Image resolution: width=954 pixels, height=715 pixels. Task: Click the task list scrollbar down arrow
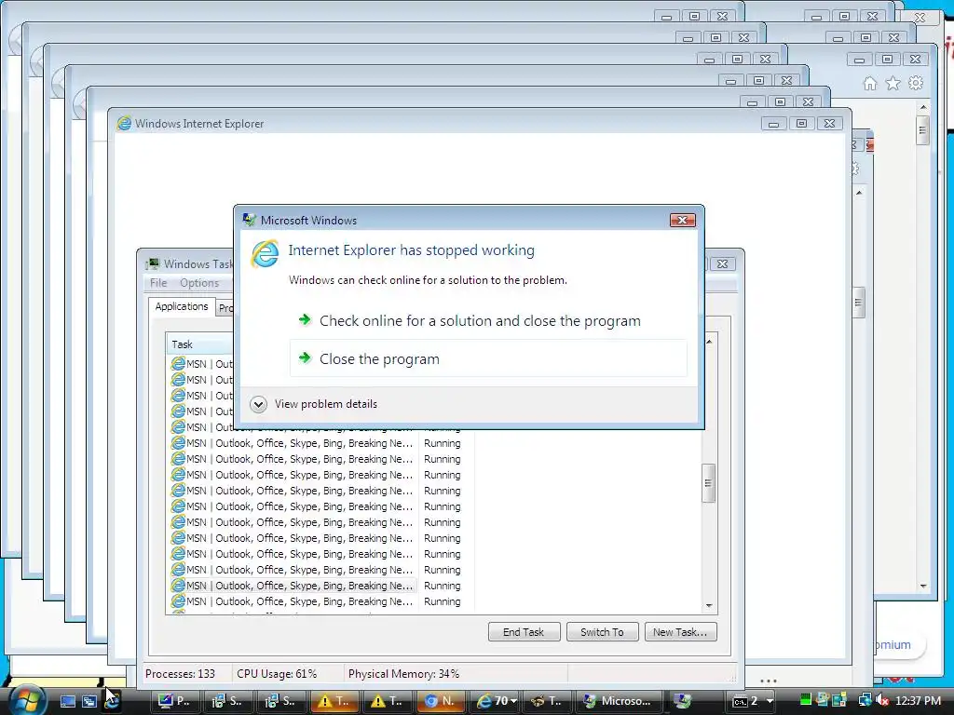[x=709, y=605]
